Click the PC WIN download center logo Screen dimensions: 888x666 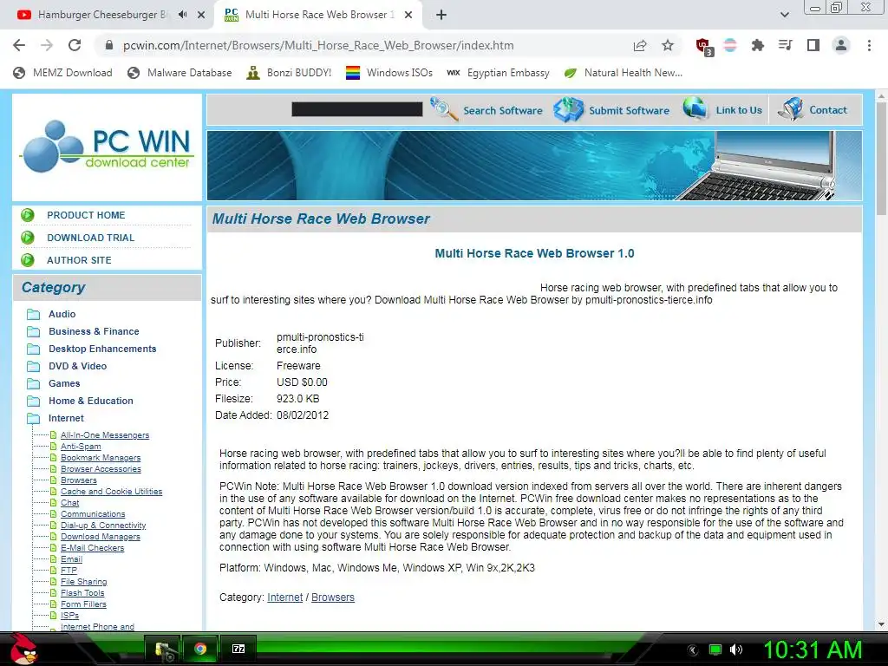pyautogui.click(x=107, y=147)
